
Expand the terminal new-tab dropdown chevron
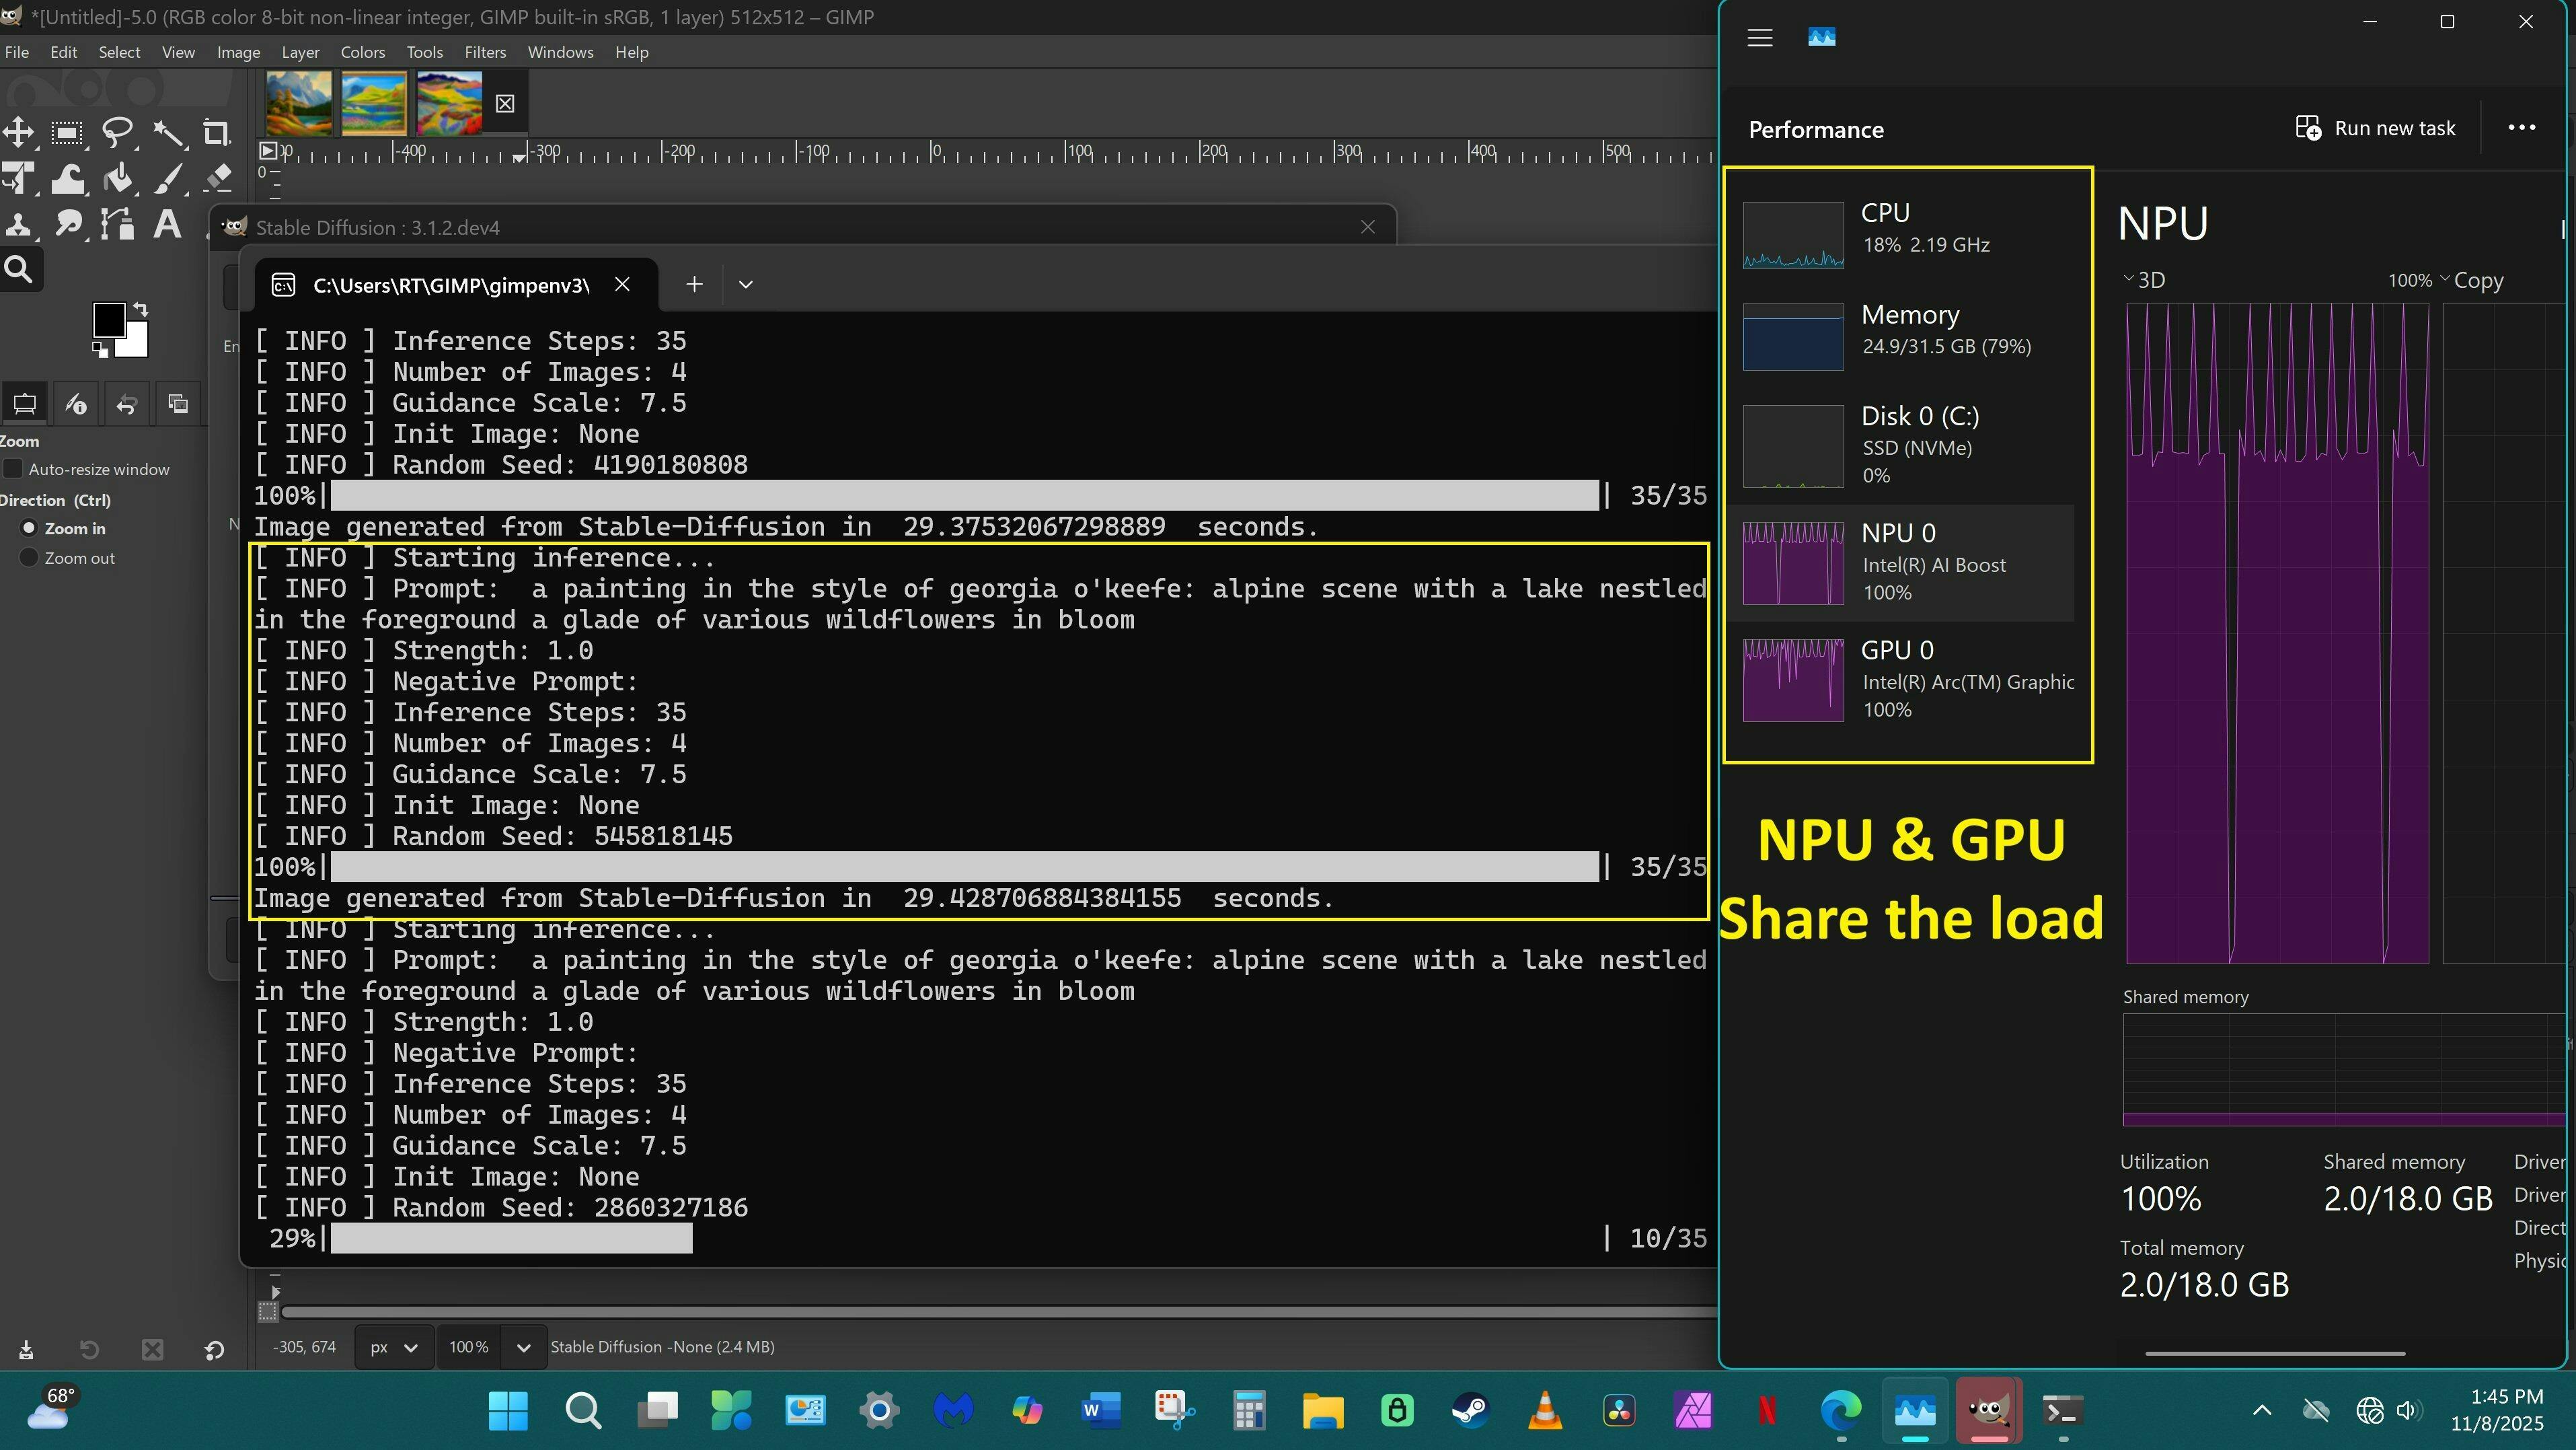click(745, 284)
